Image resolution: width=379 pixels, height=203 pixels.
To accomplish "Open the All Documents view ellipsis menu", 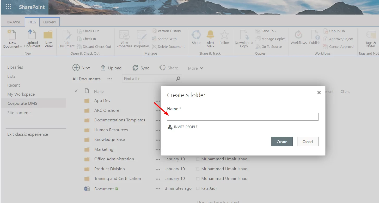I will [110, 79].
